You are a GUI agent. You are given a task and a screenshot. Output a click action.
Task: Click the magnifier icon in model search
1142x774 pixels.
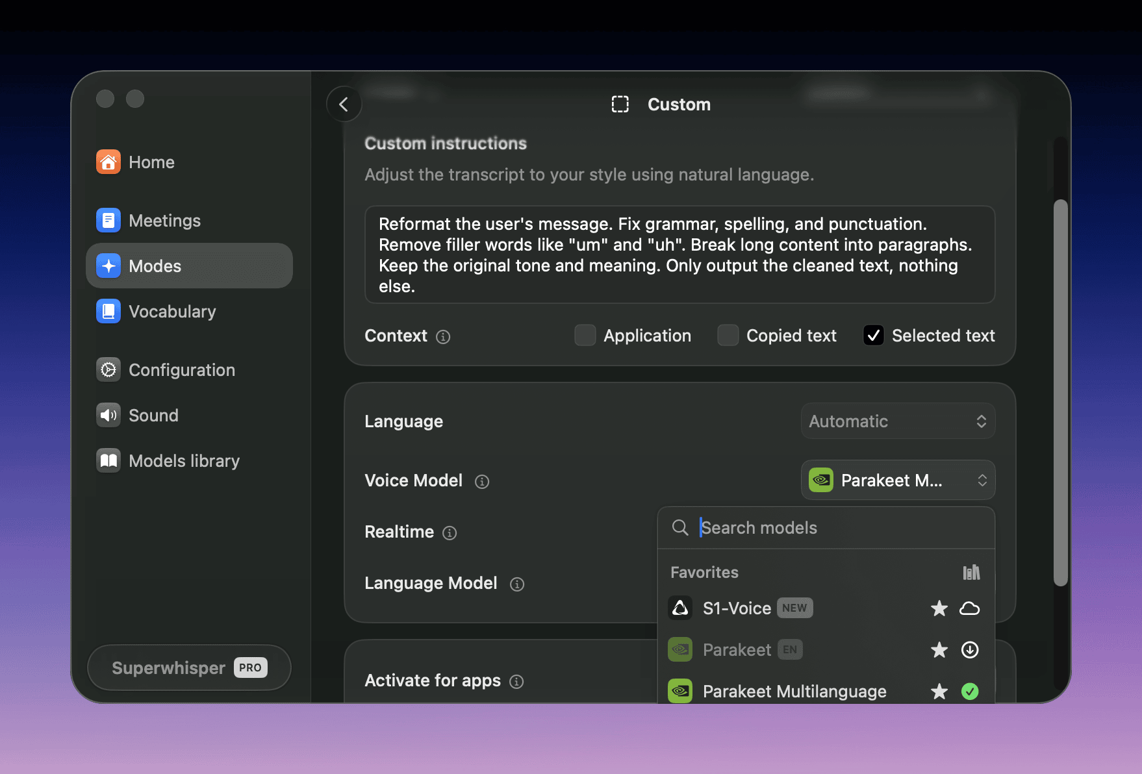[680, 527]
